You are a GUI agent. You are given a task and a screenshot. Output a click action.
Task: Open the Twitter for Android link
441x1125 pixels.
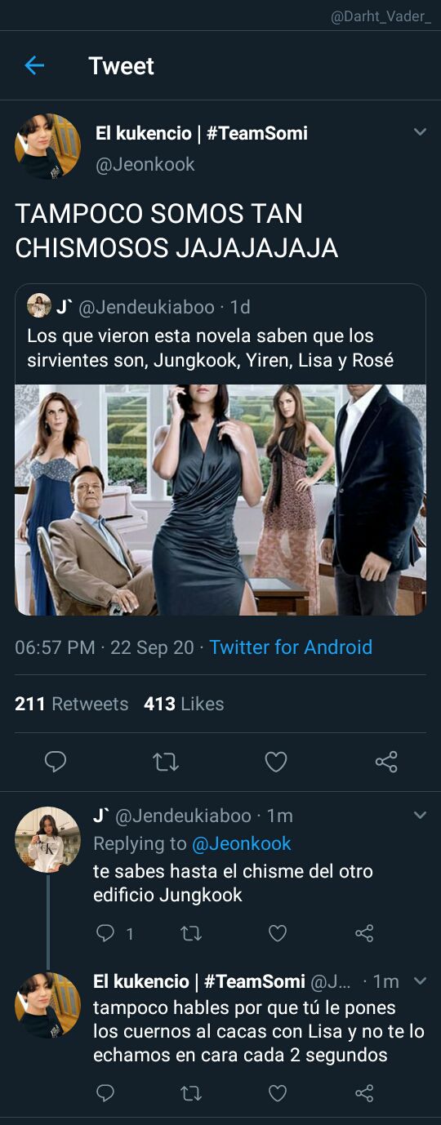pos(291,647)
